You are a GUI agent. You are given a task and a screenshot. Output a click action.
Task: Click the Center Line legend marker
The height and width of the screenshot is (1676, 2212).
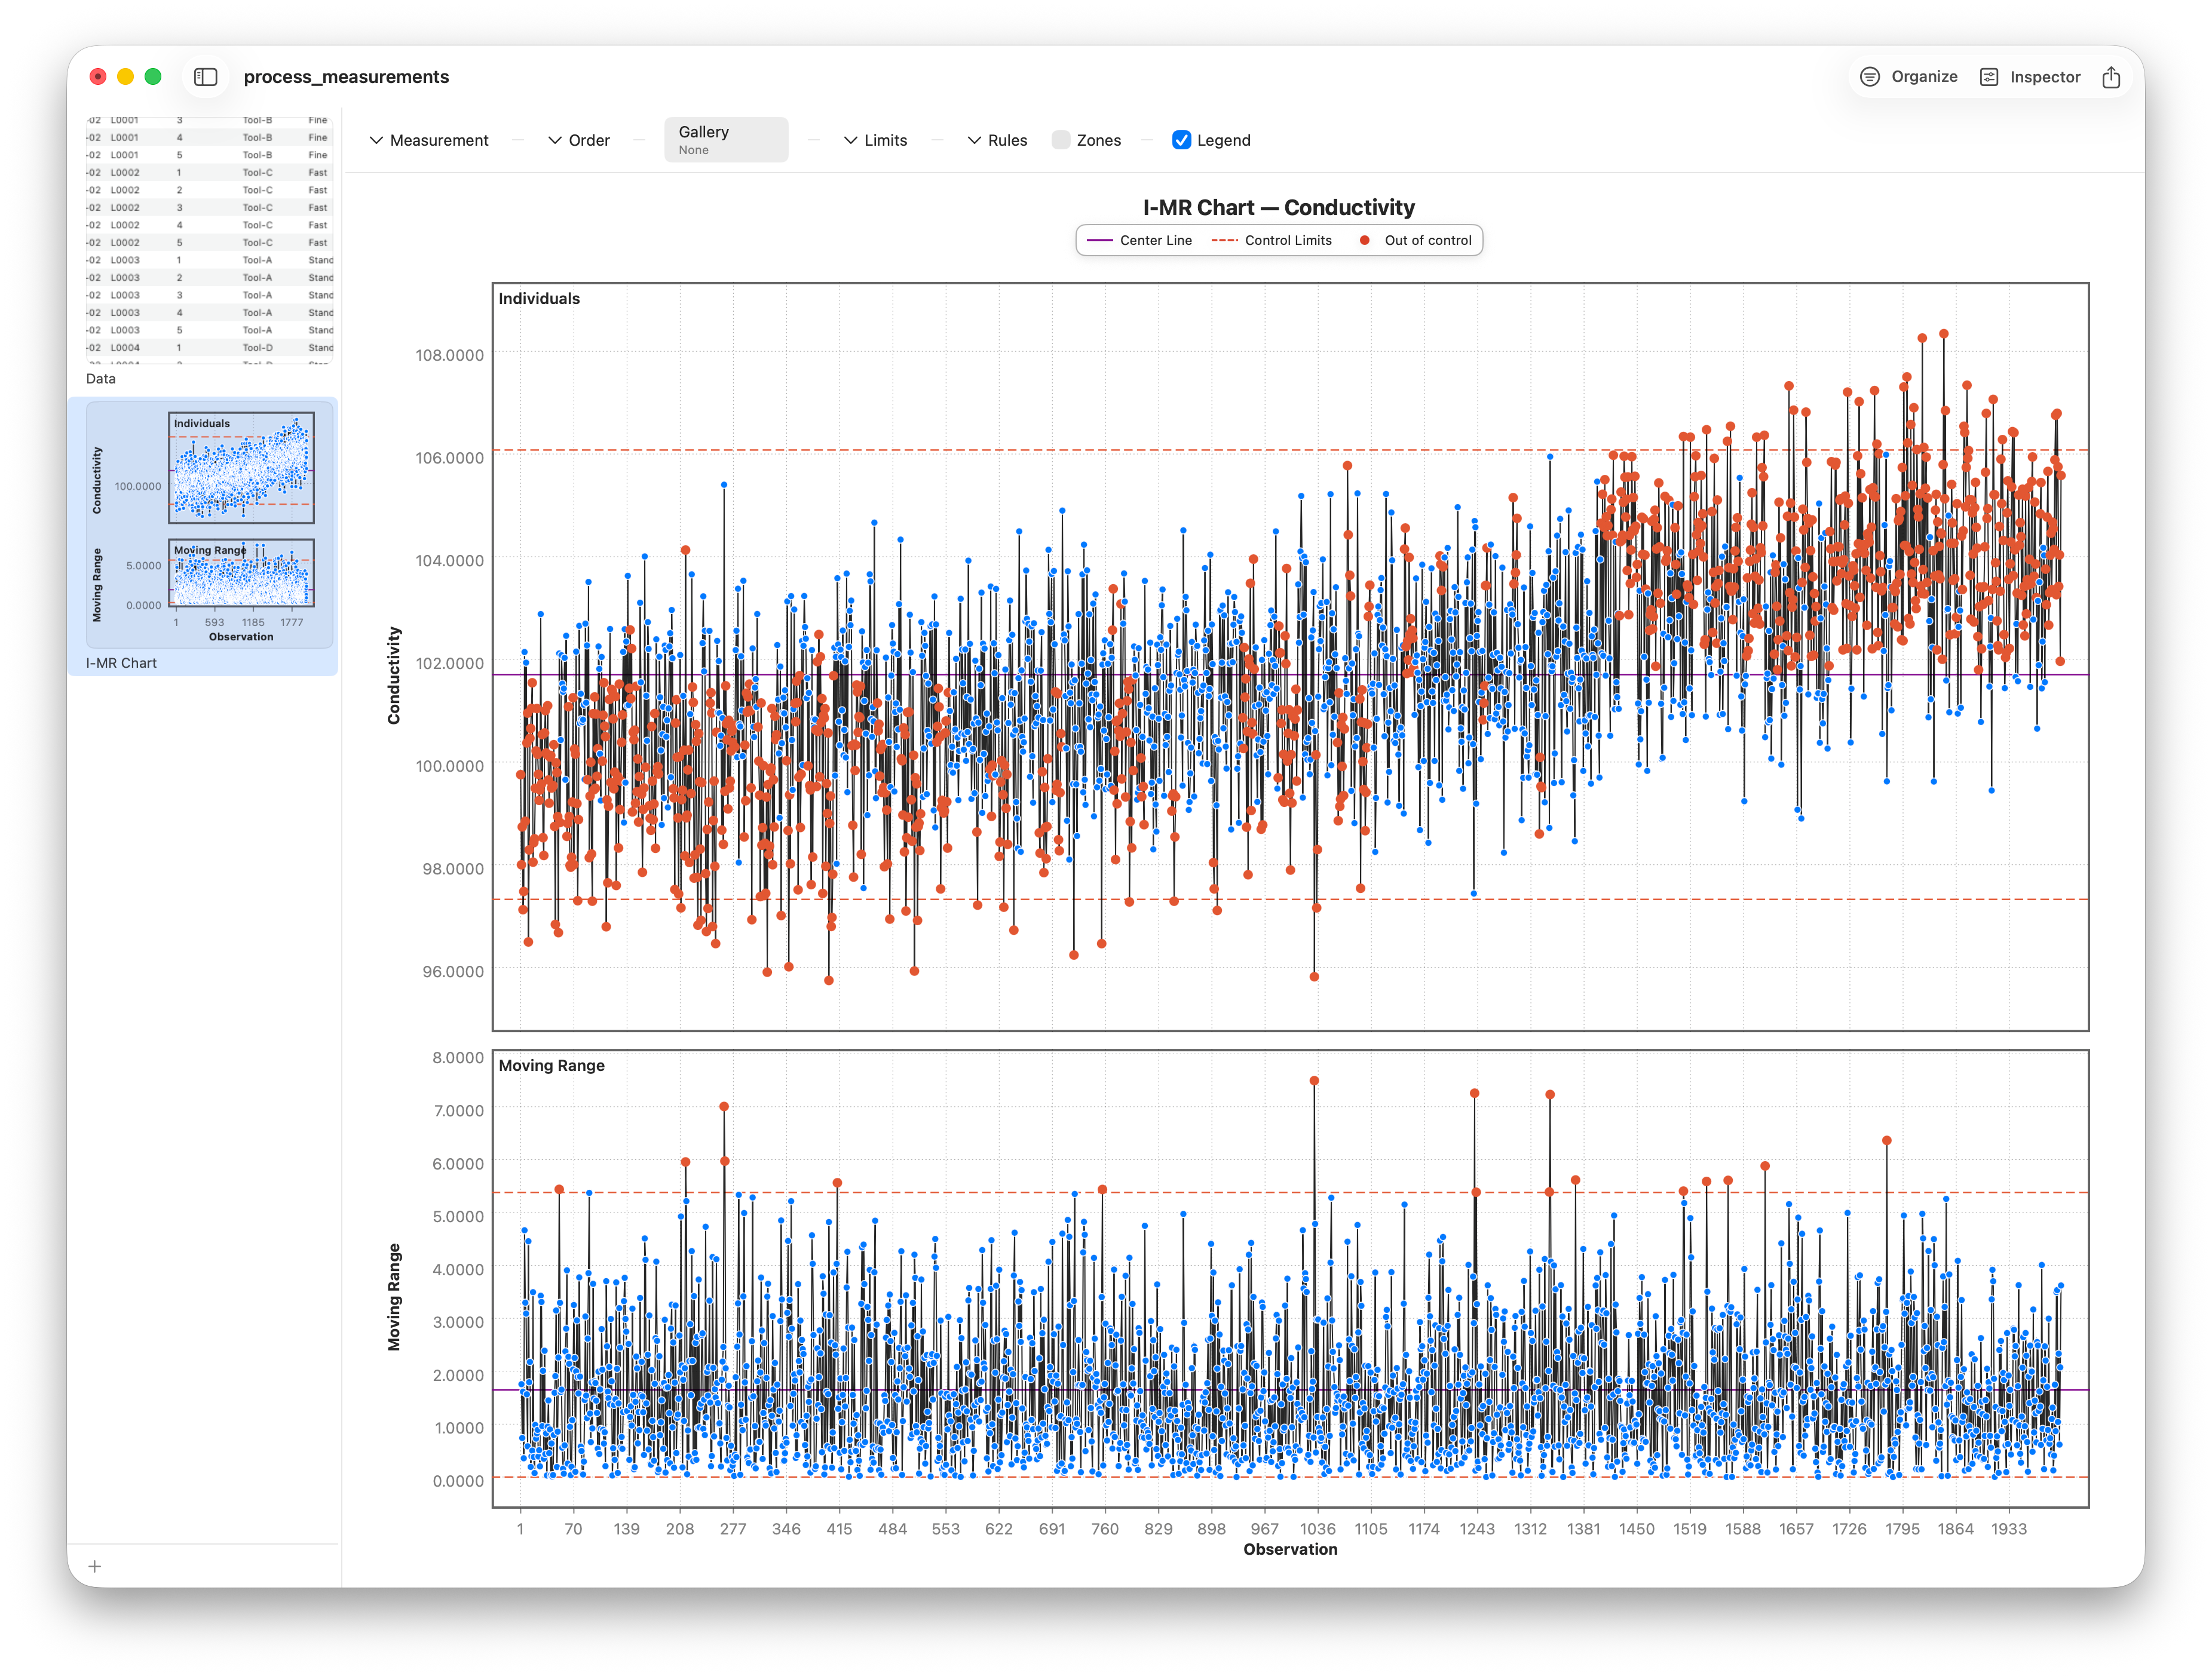coord(1099,241)
